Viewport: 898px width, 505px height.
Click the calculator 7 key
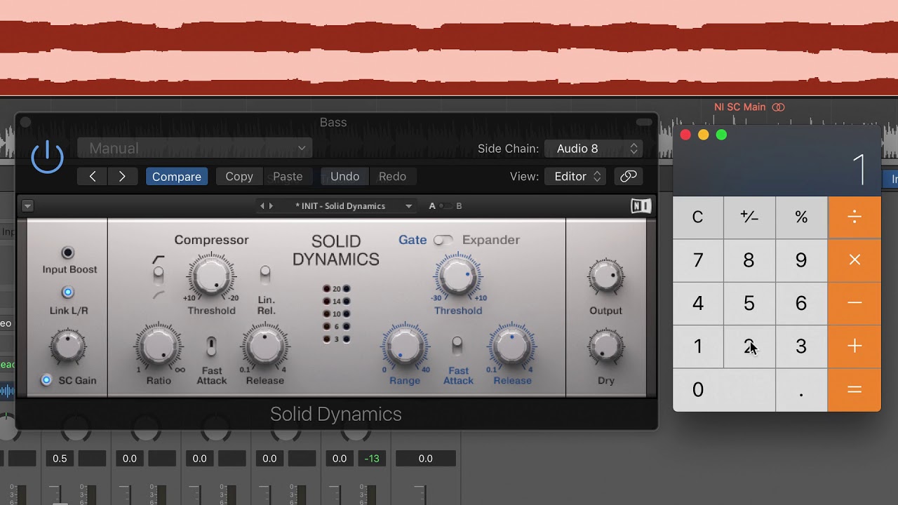[698, 260]
